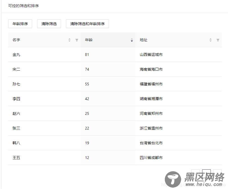Screen dimensions: 228x189
Task: Click the age value 25
Action: point(87,113)
